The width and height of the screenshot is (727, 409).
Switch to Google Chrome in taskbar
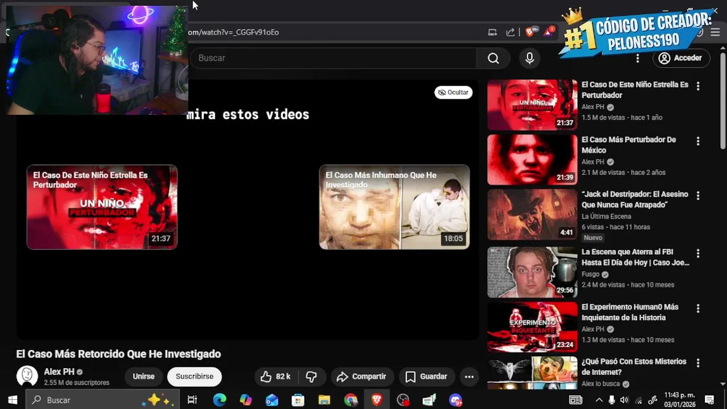pyautogui.click(x=350, y=400)
